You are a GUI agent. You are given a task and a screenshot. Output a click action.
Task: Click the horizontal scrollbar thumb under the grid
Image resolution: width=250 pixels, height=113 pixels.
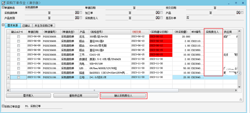click(94, 90)
